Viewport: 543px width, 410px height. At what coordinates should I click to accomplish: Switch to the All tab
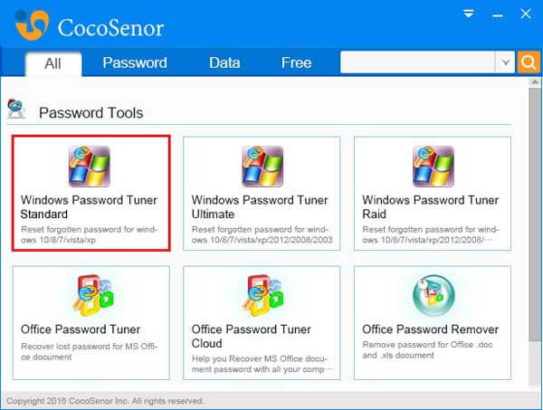click(x=53, y=63)
